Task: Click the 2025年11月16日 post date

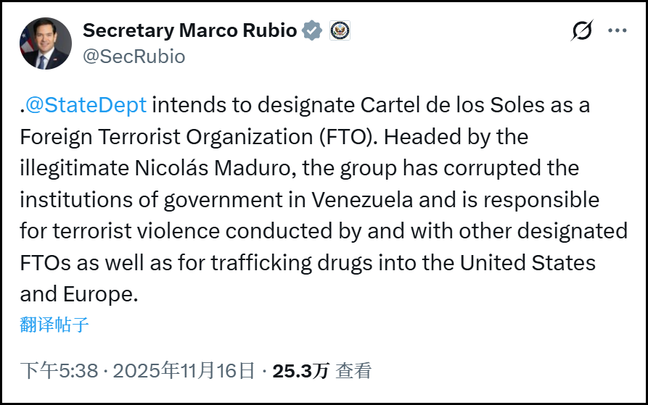Action: tap(184, 372)
